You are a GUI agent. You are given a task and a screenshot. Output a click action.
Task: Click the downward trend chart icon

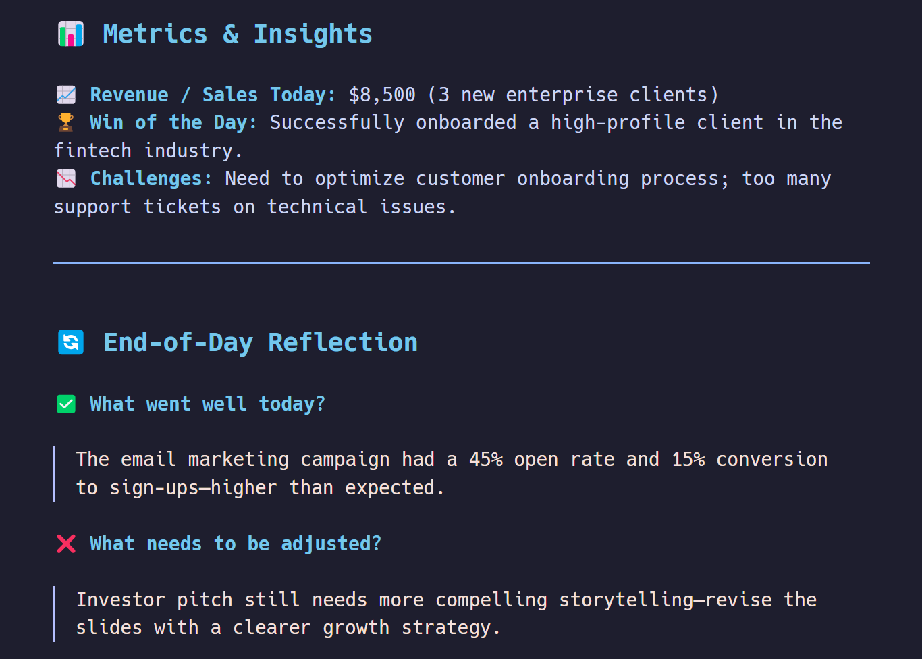pos(66,178)
